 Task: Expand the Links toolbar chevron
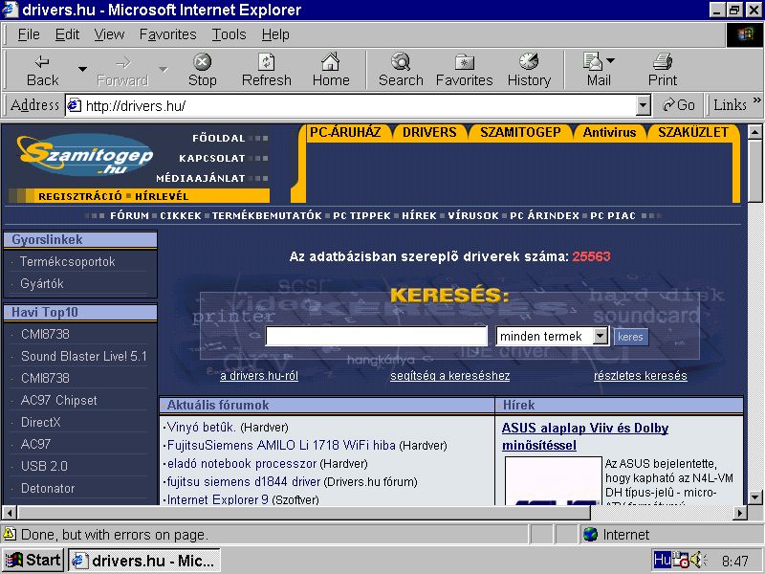point(756,100)
